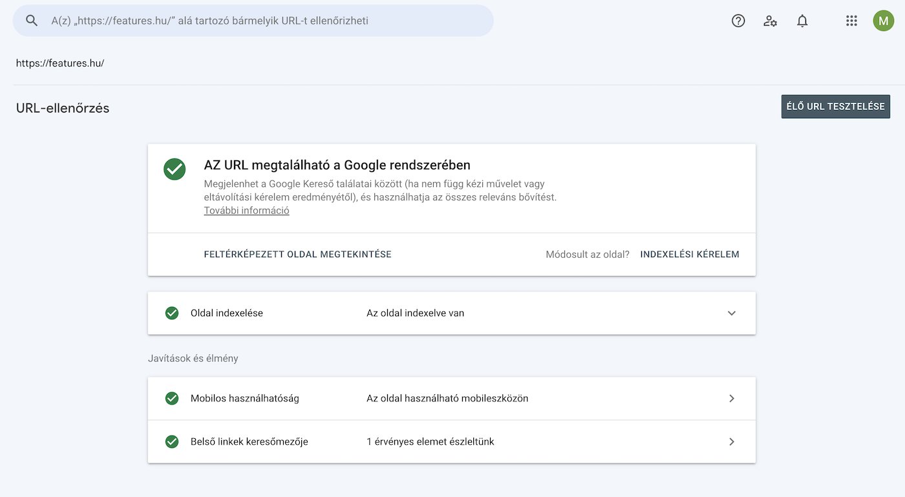Open Mobilos használhatóság details arrow
The height and width of the screenshot is (497, 905).
(x=732, y=398)
